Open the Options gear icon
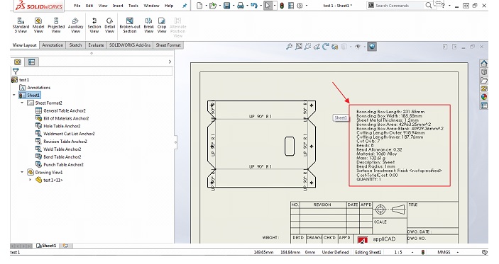 [300, 6]
